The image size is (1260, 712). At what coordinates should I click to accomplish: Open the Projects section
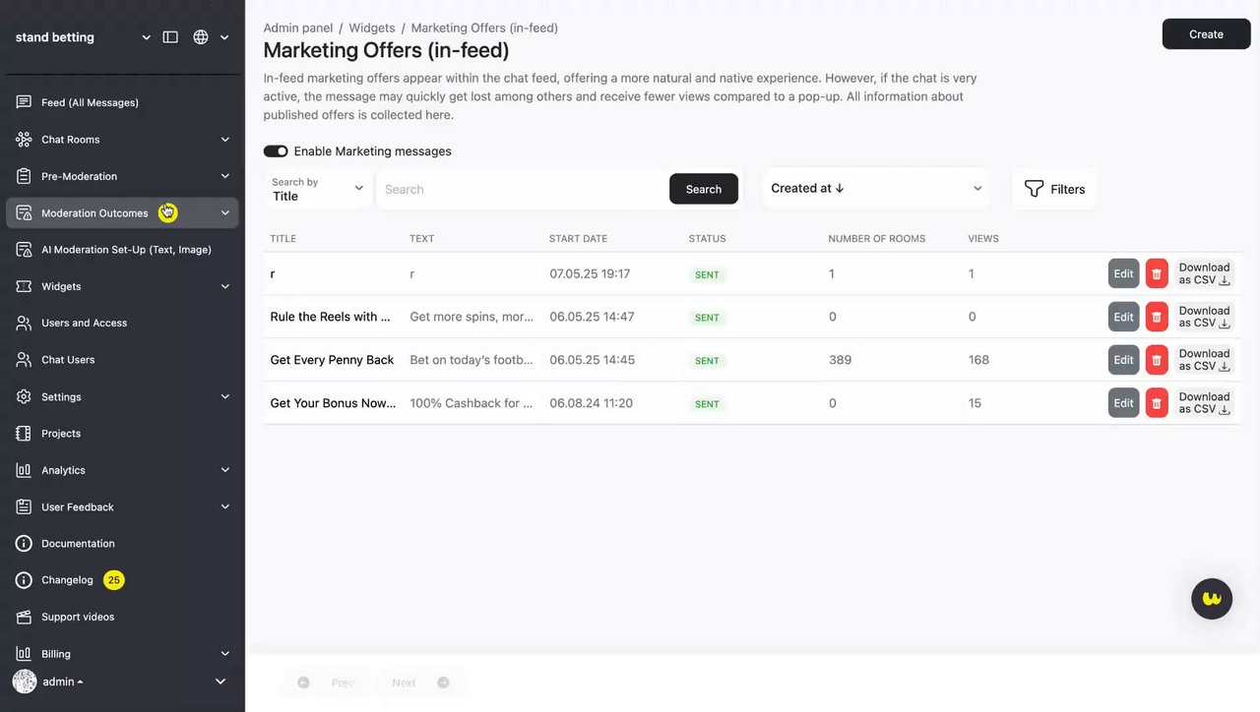pyautogui.click(x=61, y=434)
